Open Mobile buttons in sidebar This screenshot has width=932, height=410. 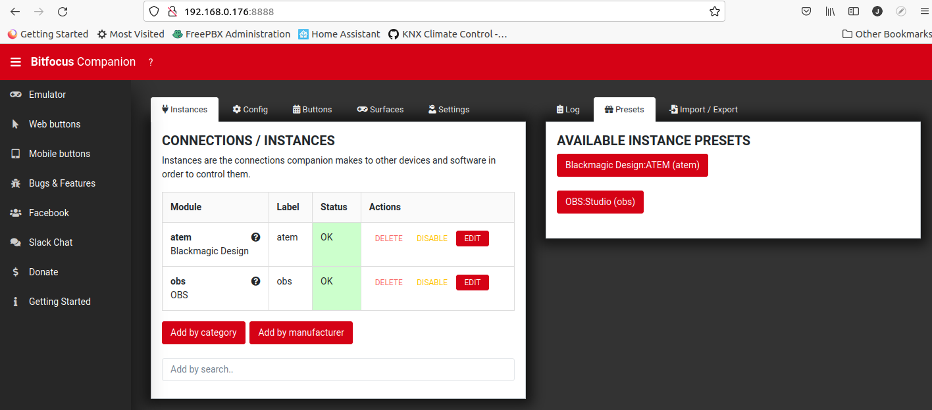click(x=66, y=154)
